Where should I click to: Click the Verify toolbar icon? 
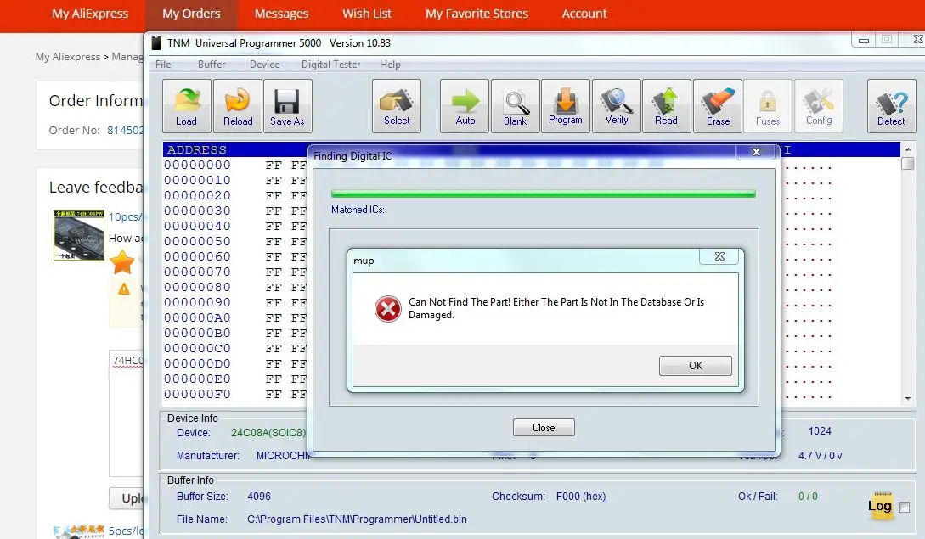click(x=616, y=106)
